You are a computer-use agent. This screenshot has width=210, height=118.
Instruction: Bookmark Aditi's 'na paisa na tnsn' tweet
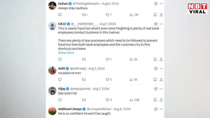point(155,79)
